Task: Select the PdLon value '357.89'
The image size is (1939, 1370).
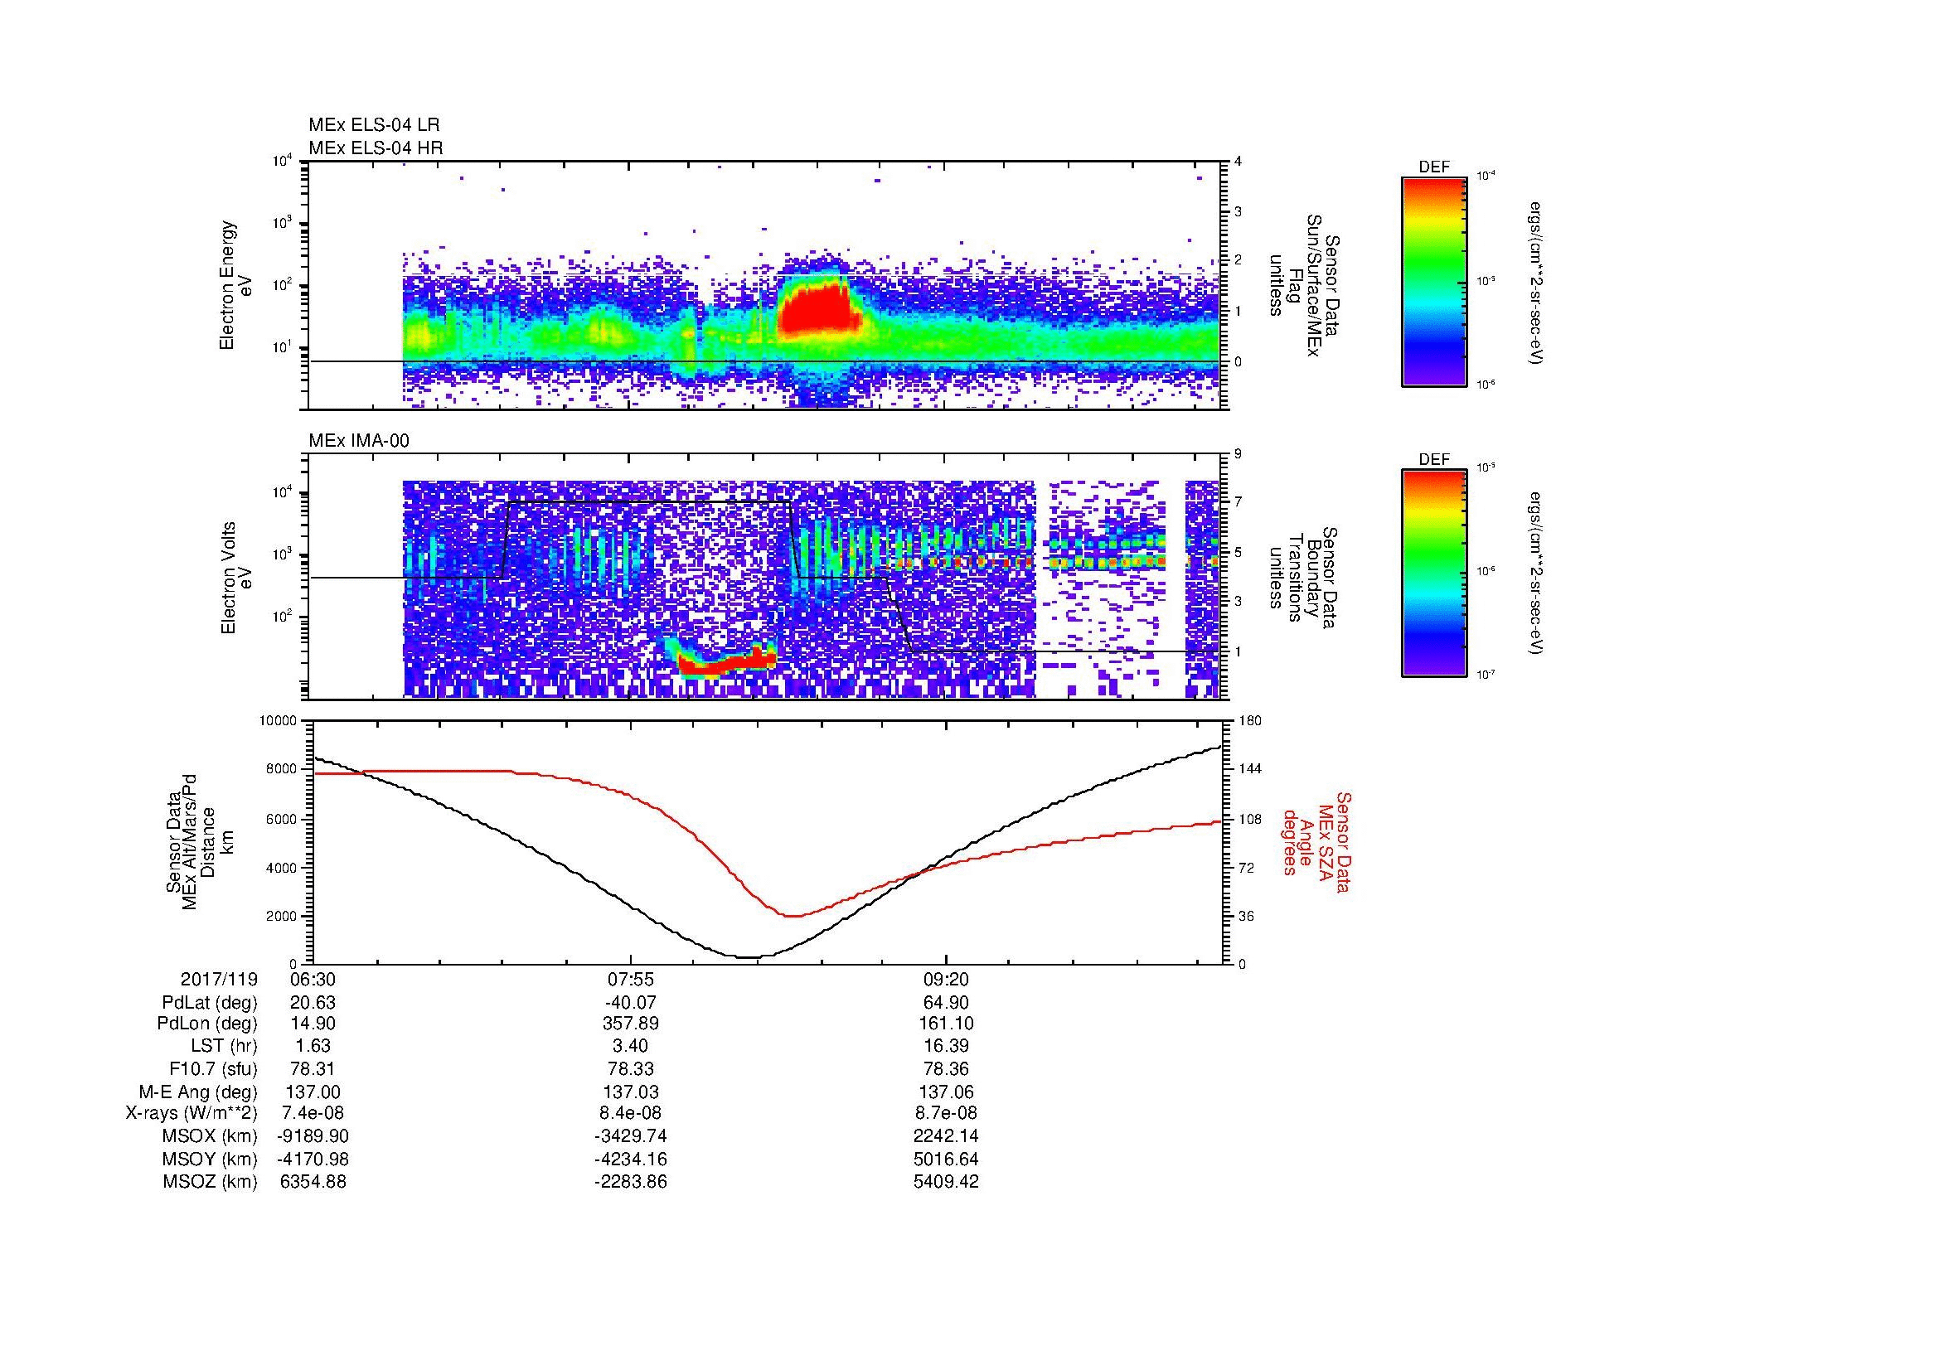Action: point(630,1024)
